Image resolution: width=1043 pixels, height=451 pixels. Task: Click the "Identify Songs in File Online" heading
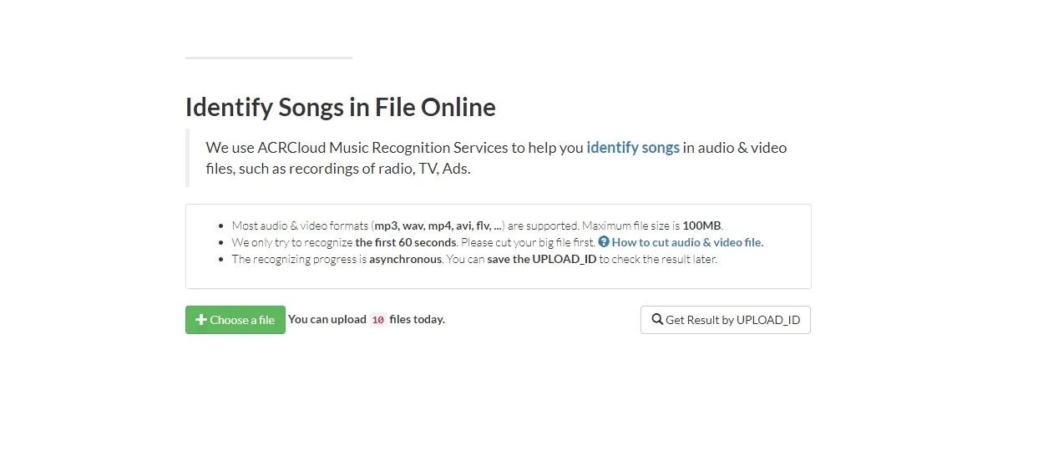coord(340,107)
